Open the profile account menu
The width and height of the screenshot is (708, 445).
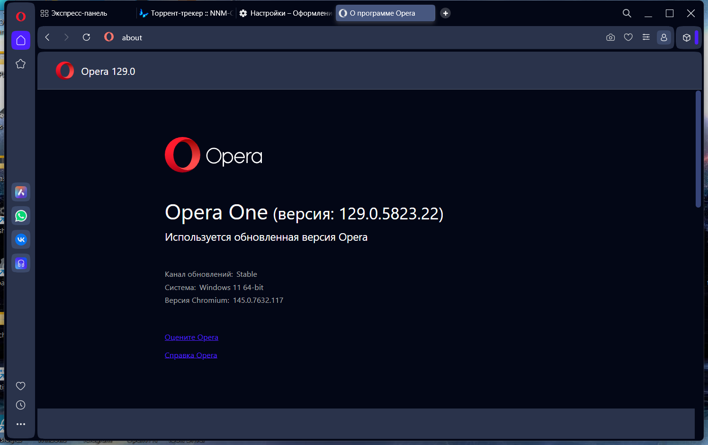click(664, 37)
